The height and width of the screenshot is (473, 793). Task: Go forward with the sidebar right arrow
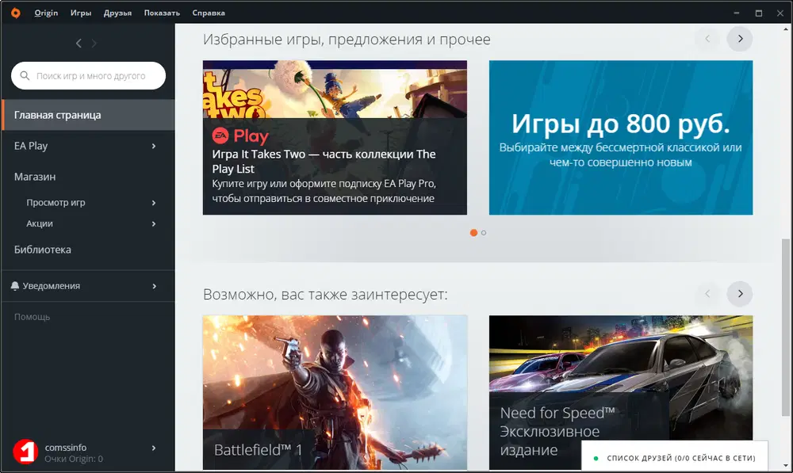tap(94, 44)
